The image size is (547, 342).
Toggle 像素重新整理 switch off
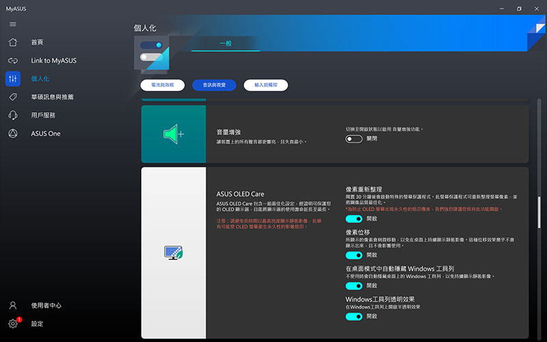click(x=353, y=219)
